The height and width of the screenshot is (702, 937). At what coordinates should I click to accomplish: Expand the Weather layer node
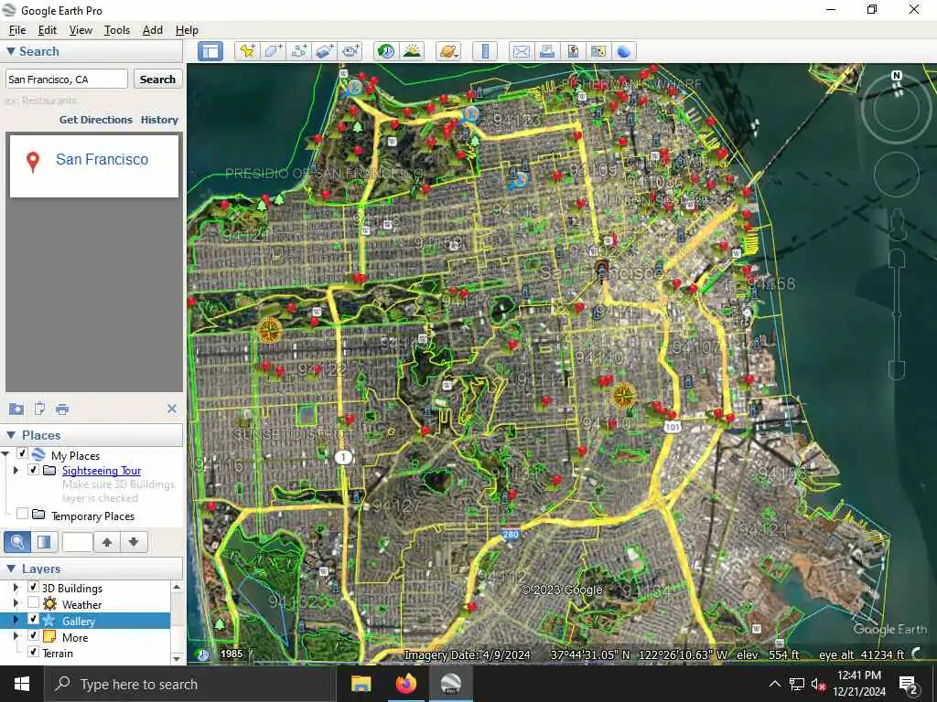pos(16,603)
